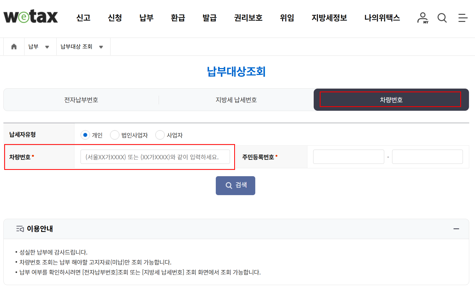Open the 지방세정보 menu
This screenshot has width=475, height=289.
[x=329, y=18]
